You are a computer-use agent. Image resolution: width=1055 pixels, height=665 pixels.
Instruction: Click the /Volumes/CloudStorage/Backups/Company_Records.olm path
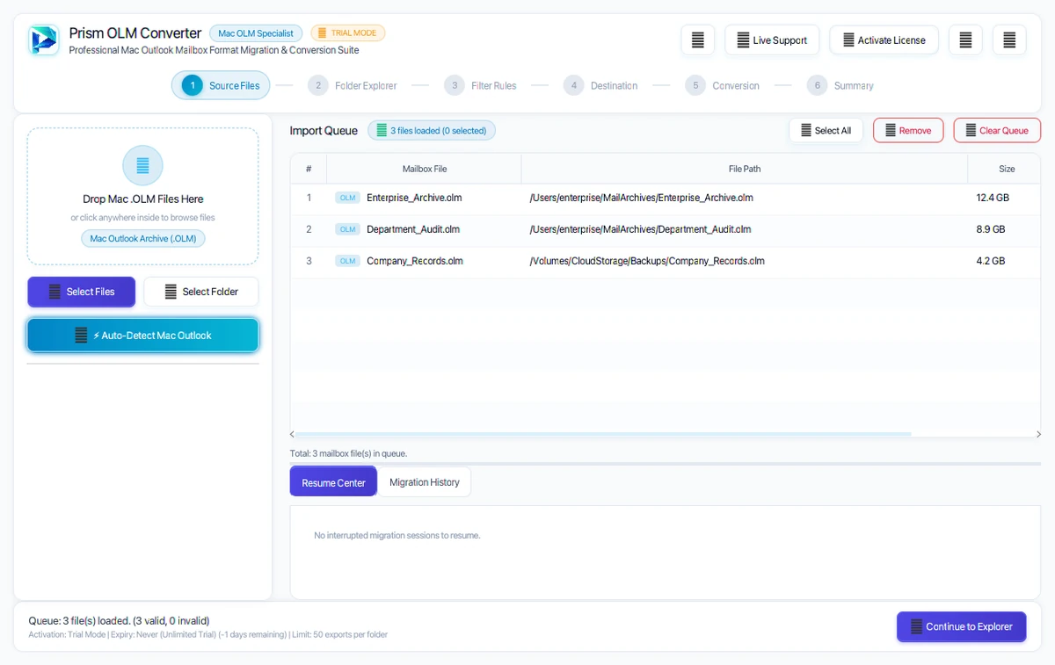647,261
